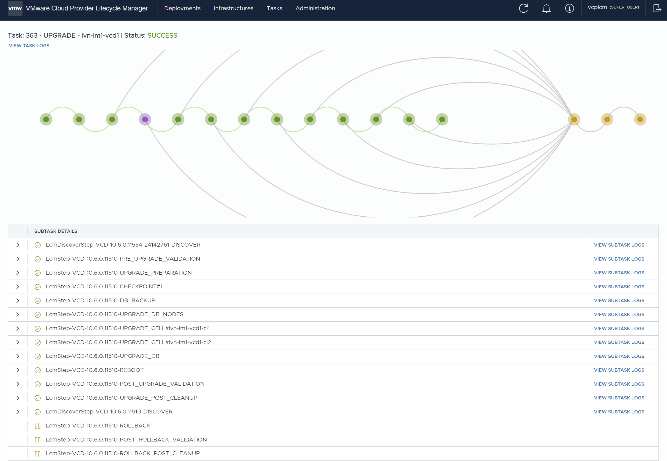Expand the CHECKPOINT#1 subtask details

(x=18, y=287)
